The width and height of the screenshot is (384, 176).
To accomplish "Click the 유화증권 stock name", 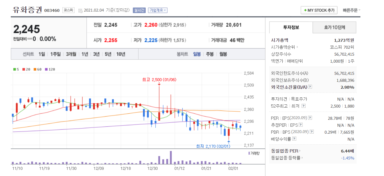I will coord(27,10).
